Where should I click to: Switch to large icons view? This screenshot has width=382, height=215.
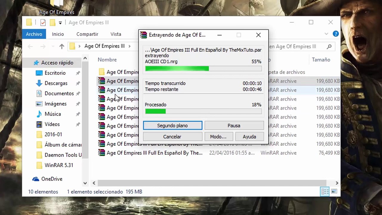tap(334, 191)
